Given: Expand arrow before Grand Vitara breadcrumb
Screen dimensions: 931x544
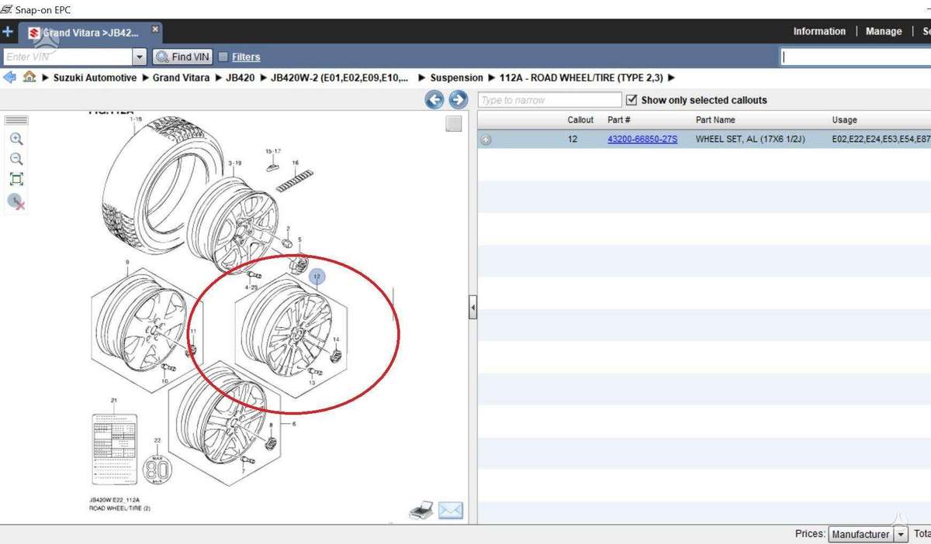Looking at the screenshot, I should click(144, 77).
